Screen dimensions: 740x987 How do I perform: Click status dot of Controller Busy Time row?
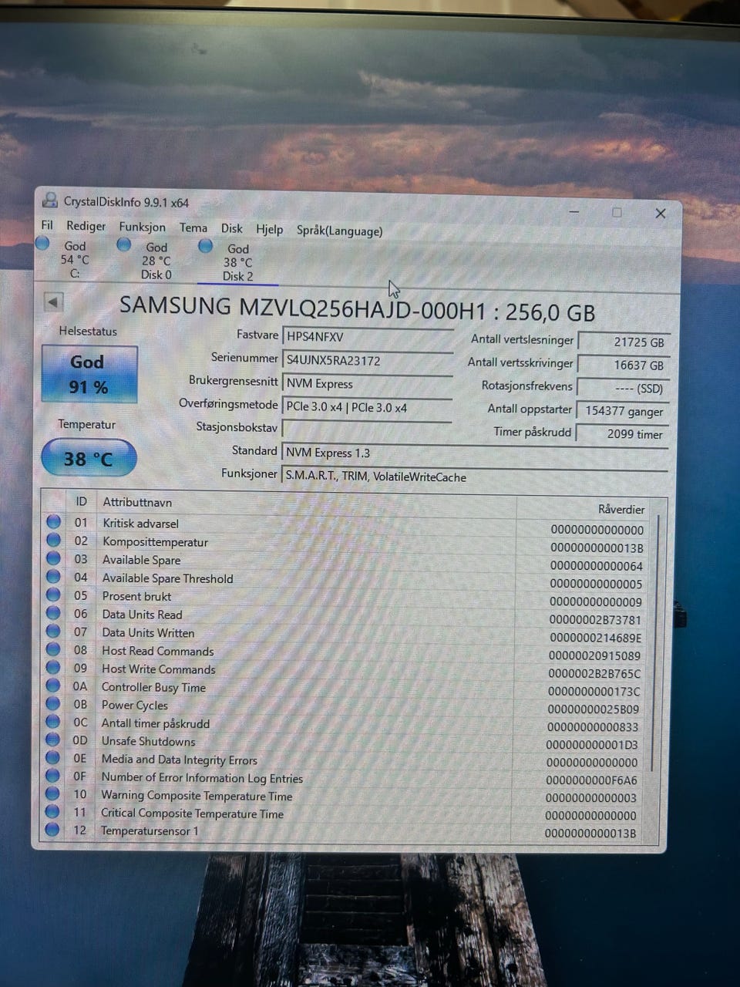click(53, 686)
